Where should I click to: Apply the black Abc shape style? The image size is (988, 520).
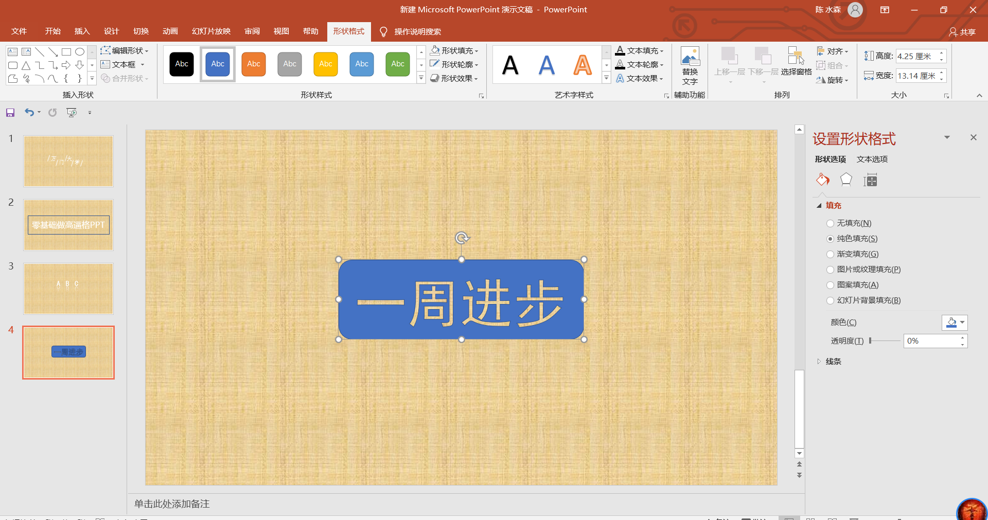pos(182,64)
